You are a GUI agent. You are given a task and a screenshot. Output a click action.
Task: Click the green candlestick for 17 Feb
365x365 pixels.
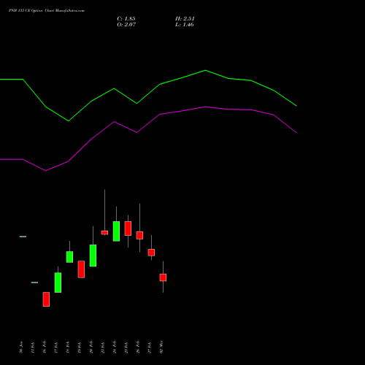tap(58, 283)
